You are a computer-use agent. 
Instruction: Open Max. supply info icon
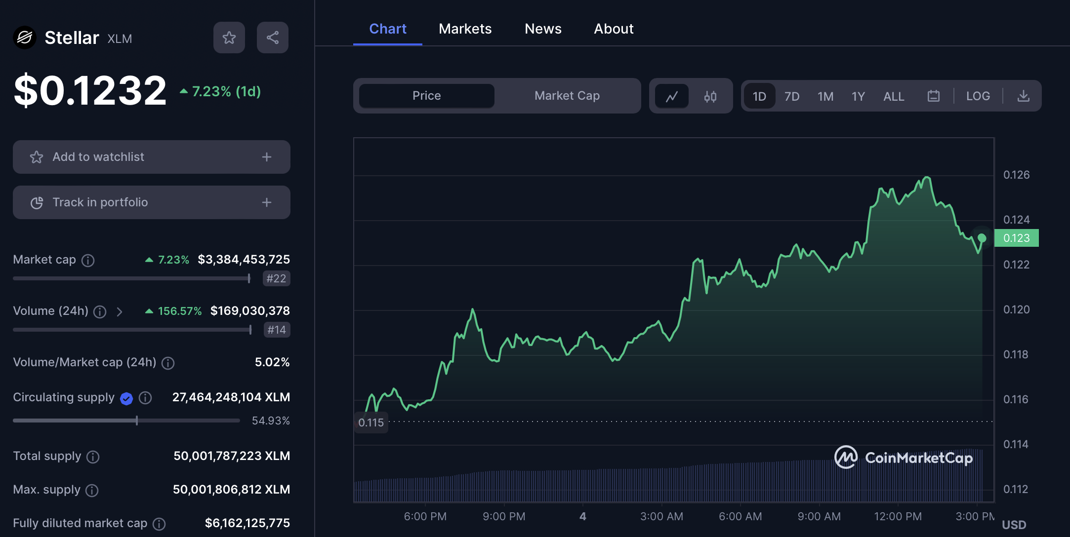92,490
